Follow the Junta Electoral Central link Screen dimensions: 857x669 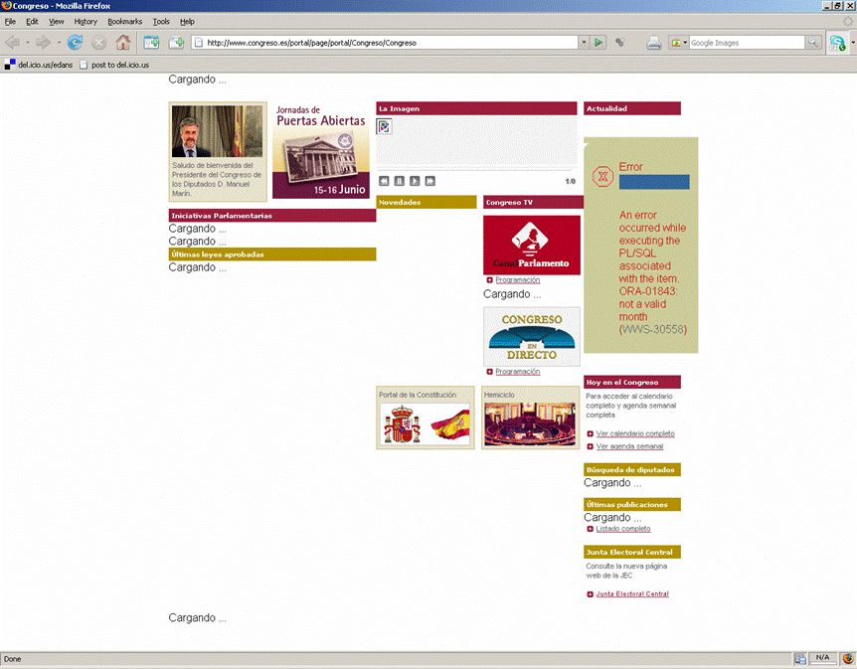click(x=632, y=594)
